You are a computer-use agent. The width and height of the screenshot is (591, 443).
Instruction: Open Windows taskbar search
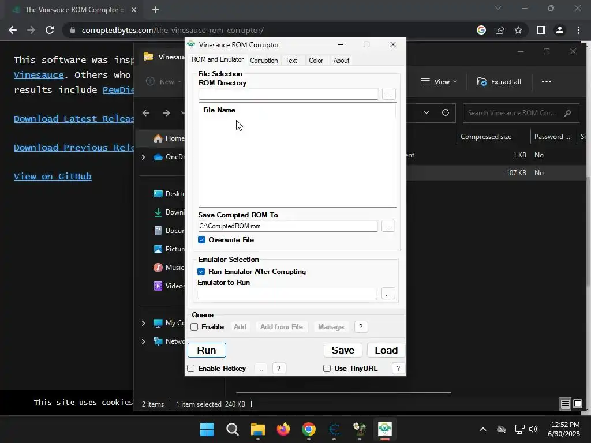click(x=232, y=429)
